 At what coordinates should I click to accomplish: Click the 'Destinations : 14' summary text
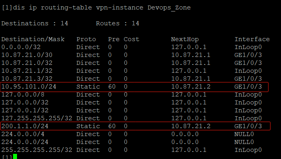pyautogui.click(x=34, y=24)
